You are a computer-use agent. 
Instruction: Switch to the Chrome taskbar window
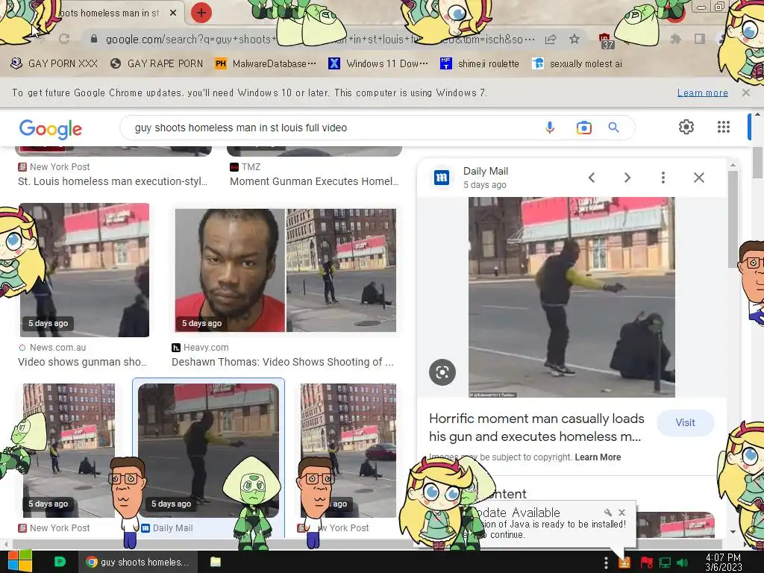(138, 562)
